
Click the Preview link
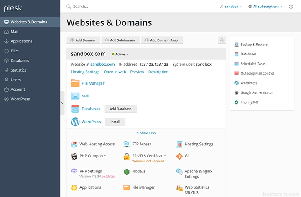click(137, 72)
